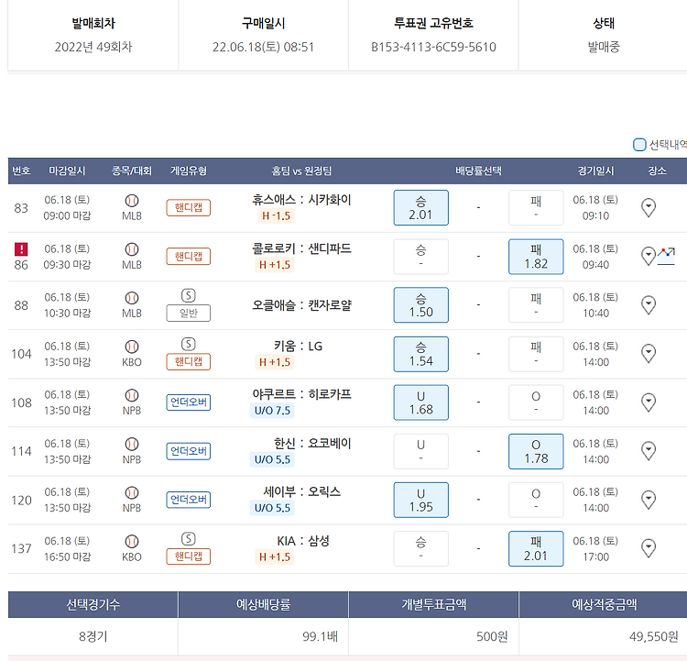Image resolution: width=687 pixels, height=661 pixels.
Task: Click 핸디캡 tag in row 137
Action: coord(189,556)
